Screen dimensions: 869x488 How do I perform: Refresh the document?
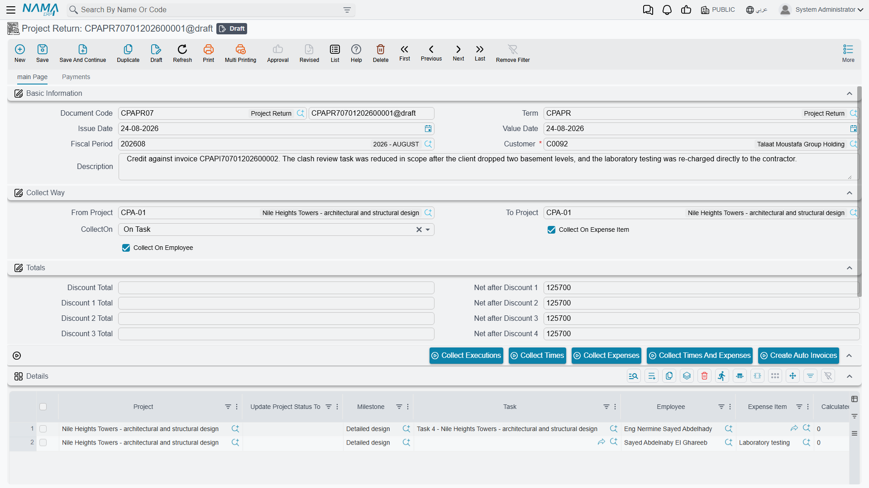[x=182, y=53]
